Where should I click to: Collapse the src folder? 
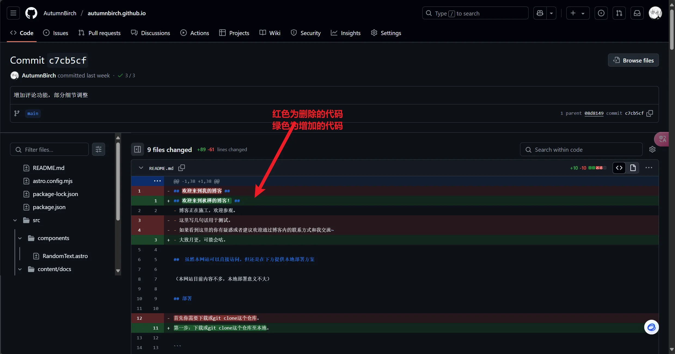click(x=15, y=220)
